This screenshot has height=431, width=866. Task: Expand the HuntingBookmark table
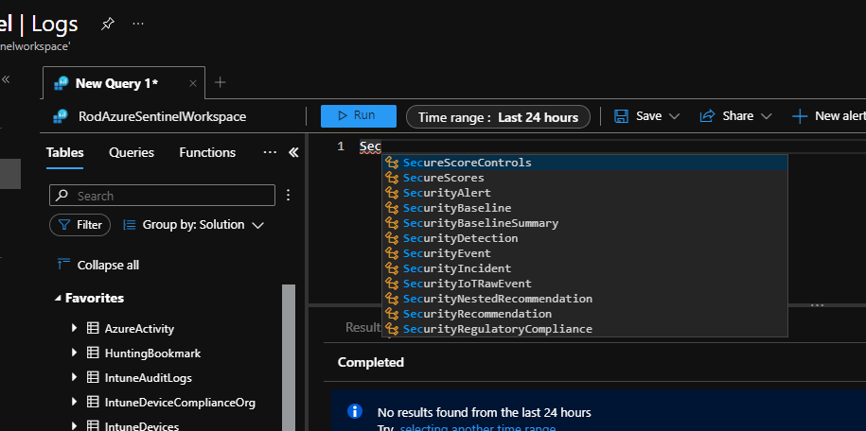[x=75, y=353]
